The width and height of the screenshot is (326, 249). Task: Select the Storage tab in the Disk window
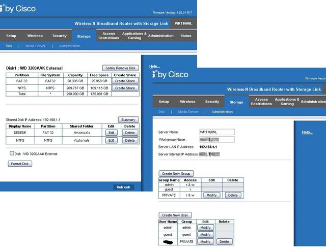point(84,36)
